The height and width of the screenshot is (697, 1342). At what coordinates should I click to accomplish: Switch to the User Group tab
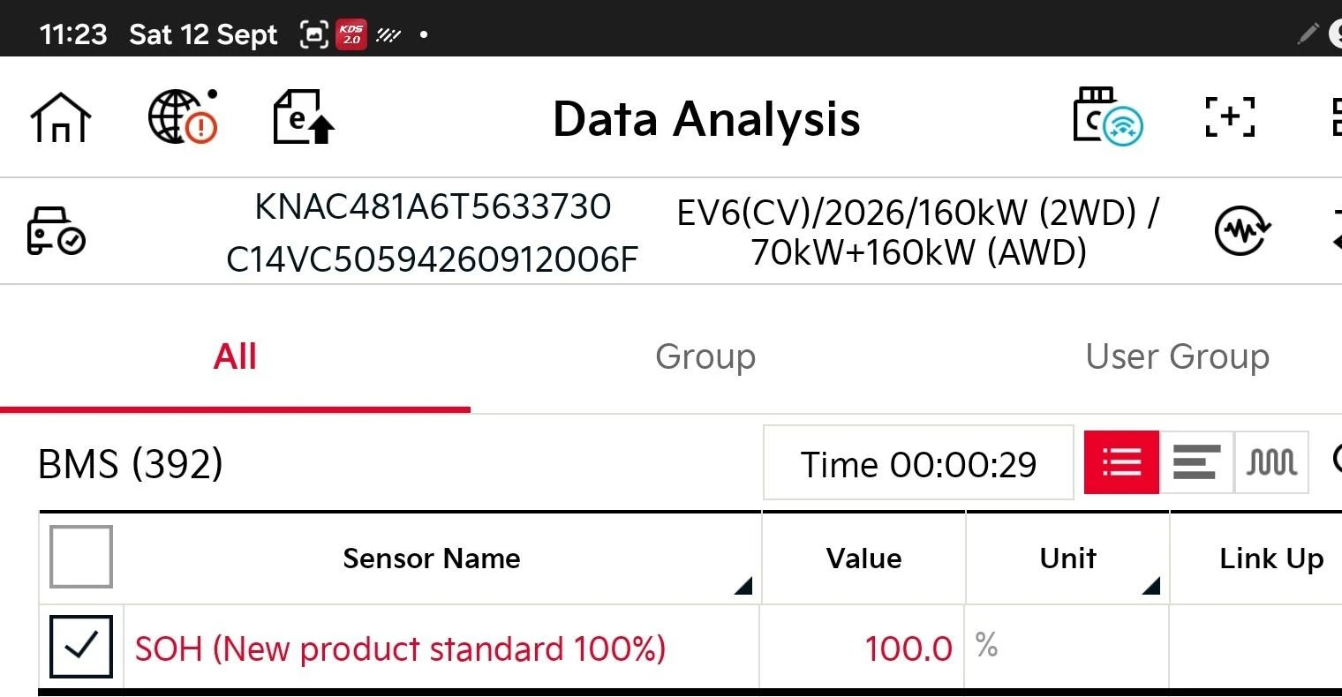tap(1177, 357)
